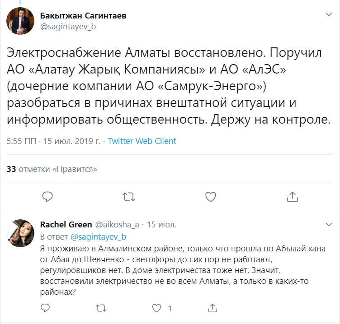Share the main tweet

[x=292, y=196]
